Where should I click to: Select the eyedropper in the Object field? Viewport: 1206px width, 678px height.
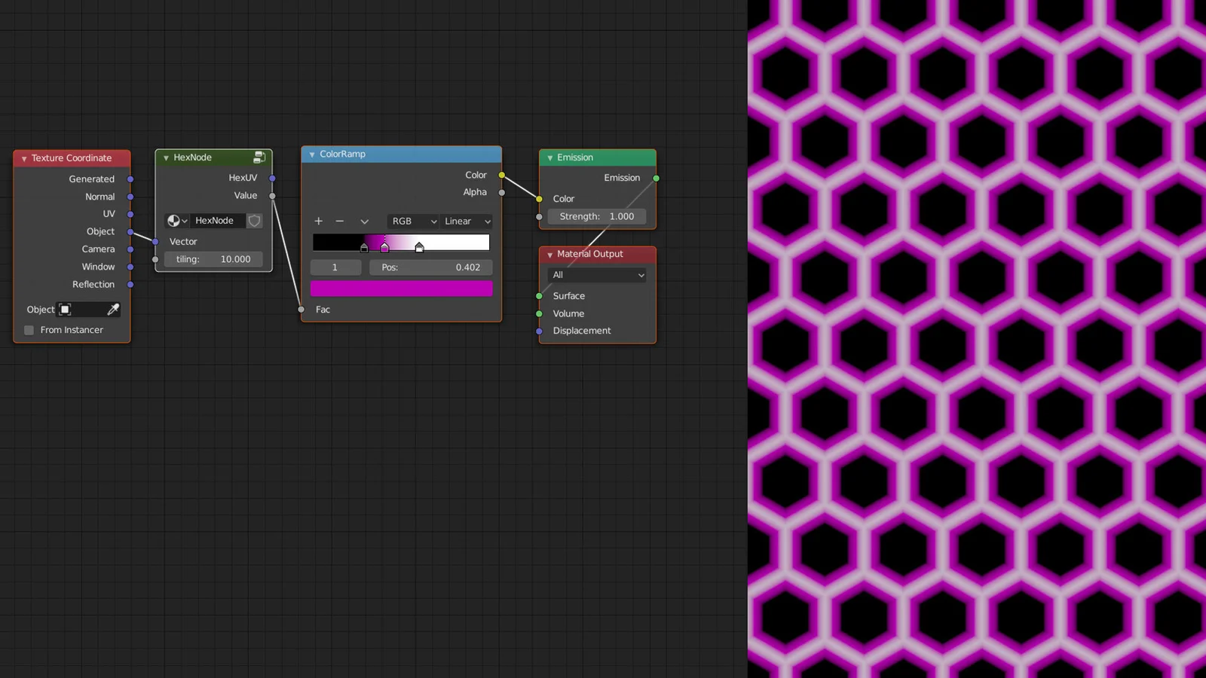click(x=114, y=309)
